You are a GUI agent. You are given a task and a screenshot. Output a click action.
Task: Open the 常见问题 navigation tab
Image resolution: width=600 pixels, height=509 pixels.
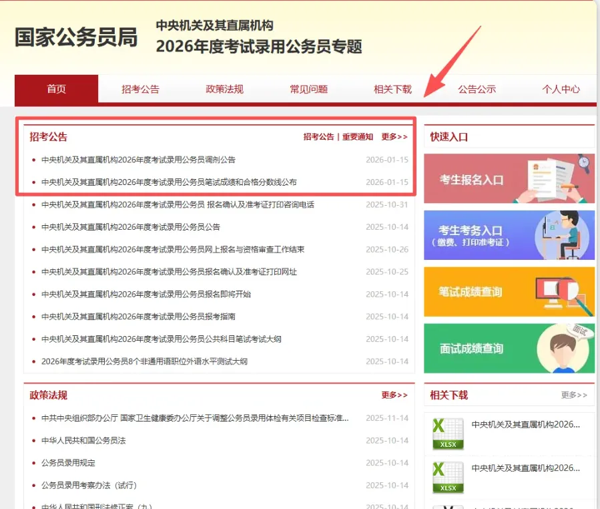click(x=309, y=90)
